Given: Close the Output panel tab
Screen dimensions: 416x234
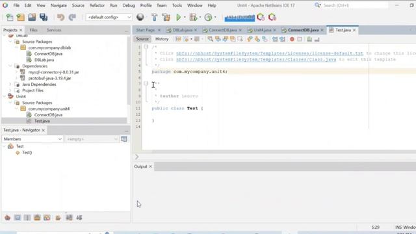Looking at the screenshot, I should (x=150, y=166).
